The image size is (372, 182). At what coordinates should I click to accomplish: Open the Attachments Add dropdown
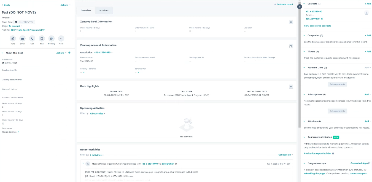[x=368, y=121]
